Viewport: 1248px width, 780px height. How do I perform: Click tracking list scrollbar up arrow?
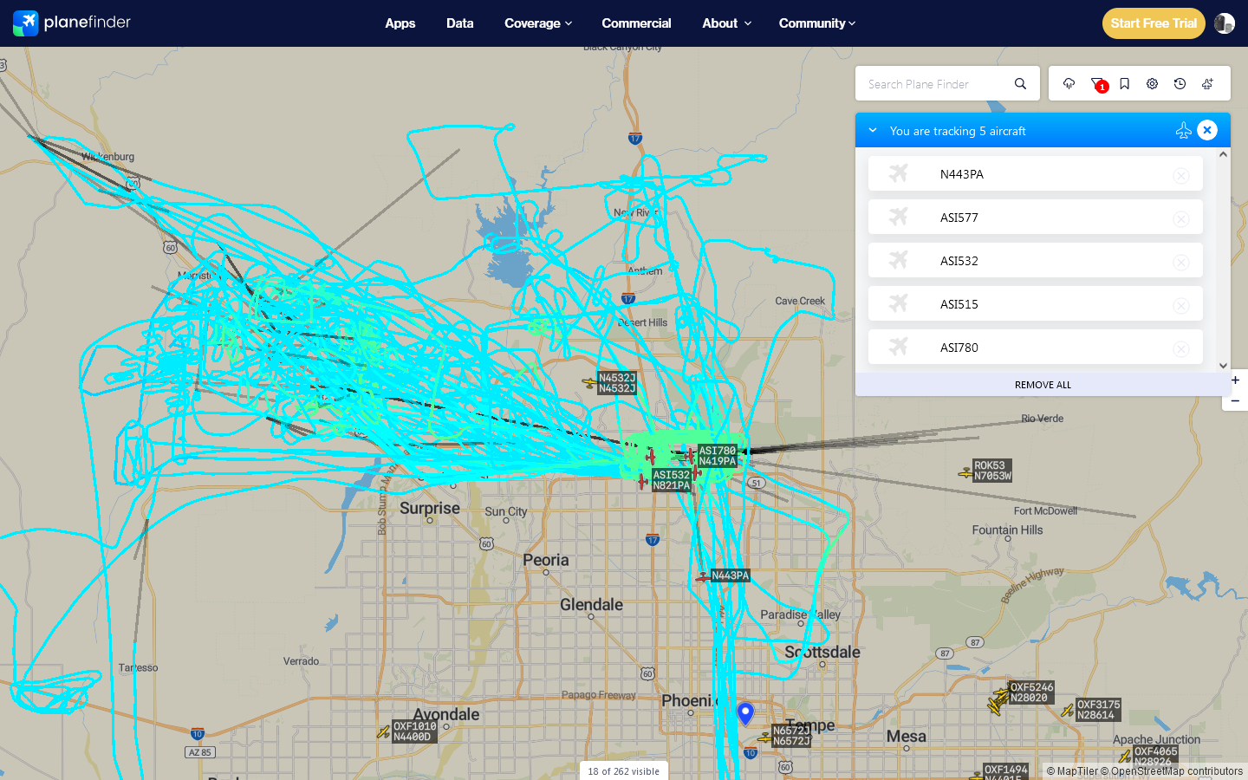pos(1223,154)
